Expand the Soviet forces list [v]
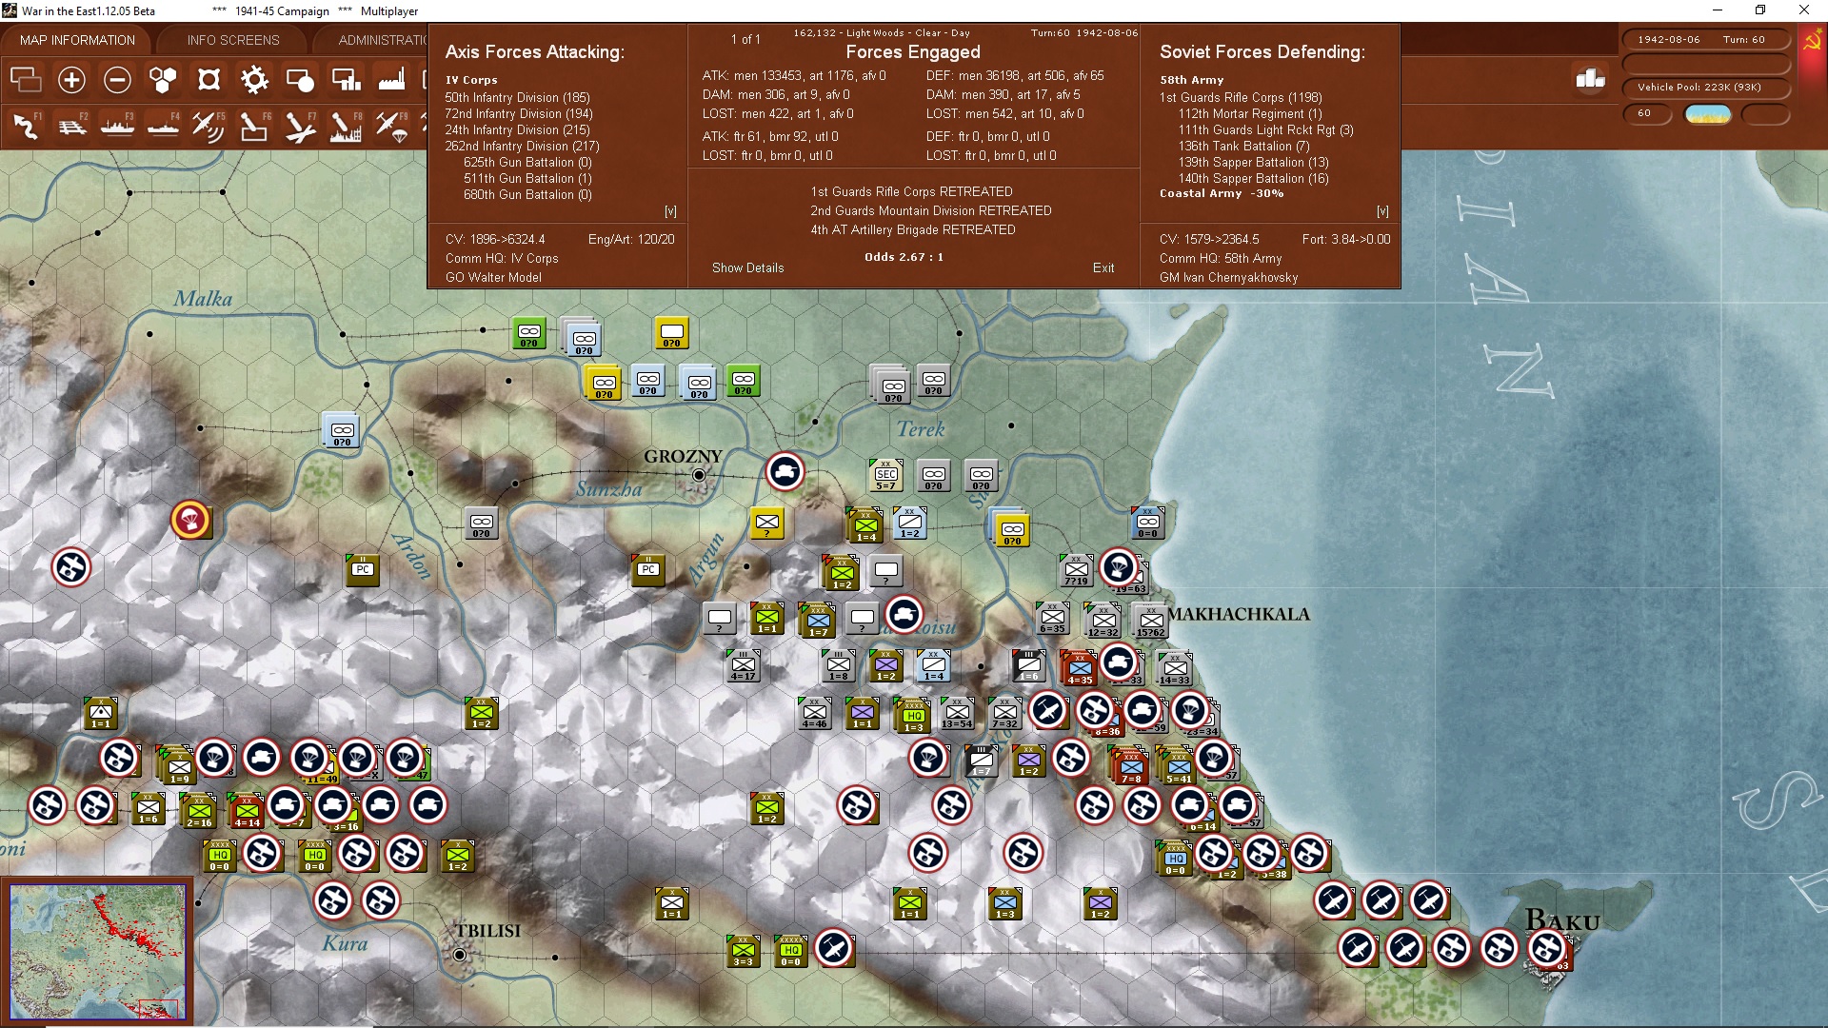Image resolution: width=1828 pixels, height=1028 pixels. pos(1382,211)
